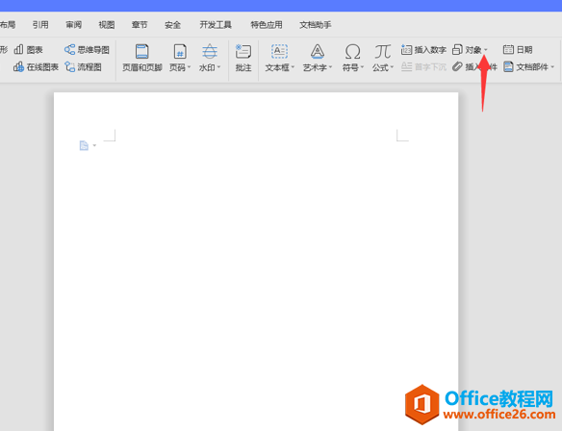562x431 pixels.
Task: Expand the 对象 dropdown arrow
Action: 486,49
